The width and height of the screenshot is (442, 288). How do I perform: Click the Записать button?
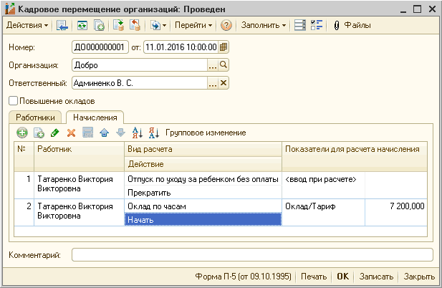[376, 277]
